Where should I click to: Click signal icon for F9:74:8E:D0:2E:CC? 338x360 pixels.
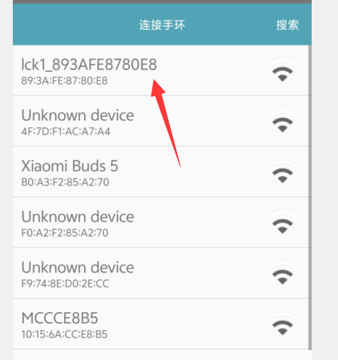coord(282,274)
